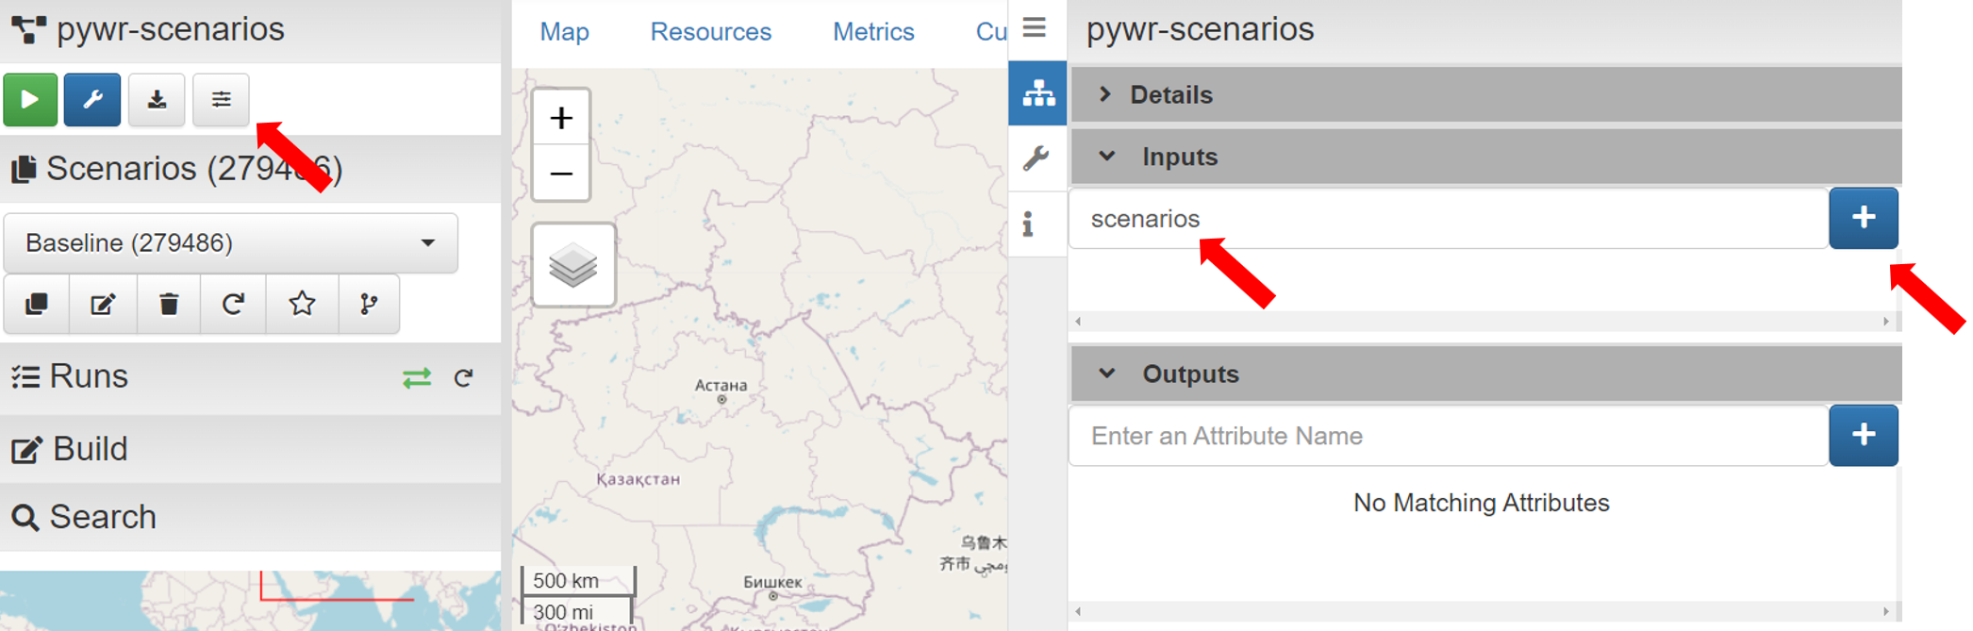Edit the scenario using pencil icon
This screenshot has height=631, width=1973.
coord(103,304)
